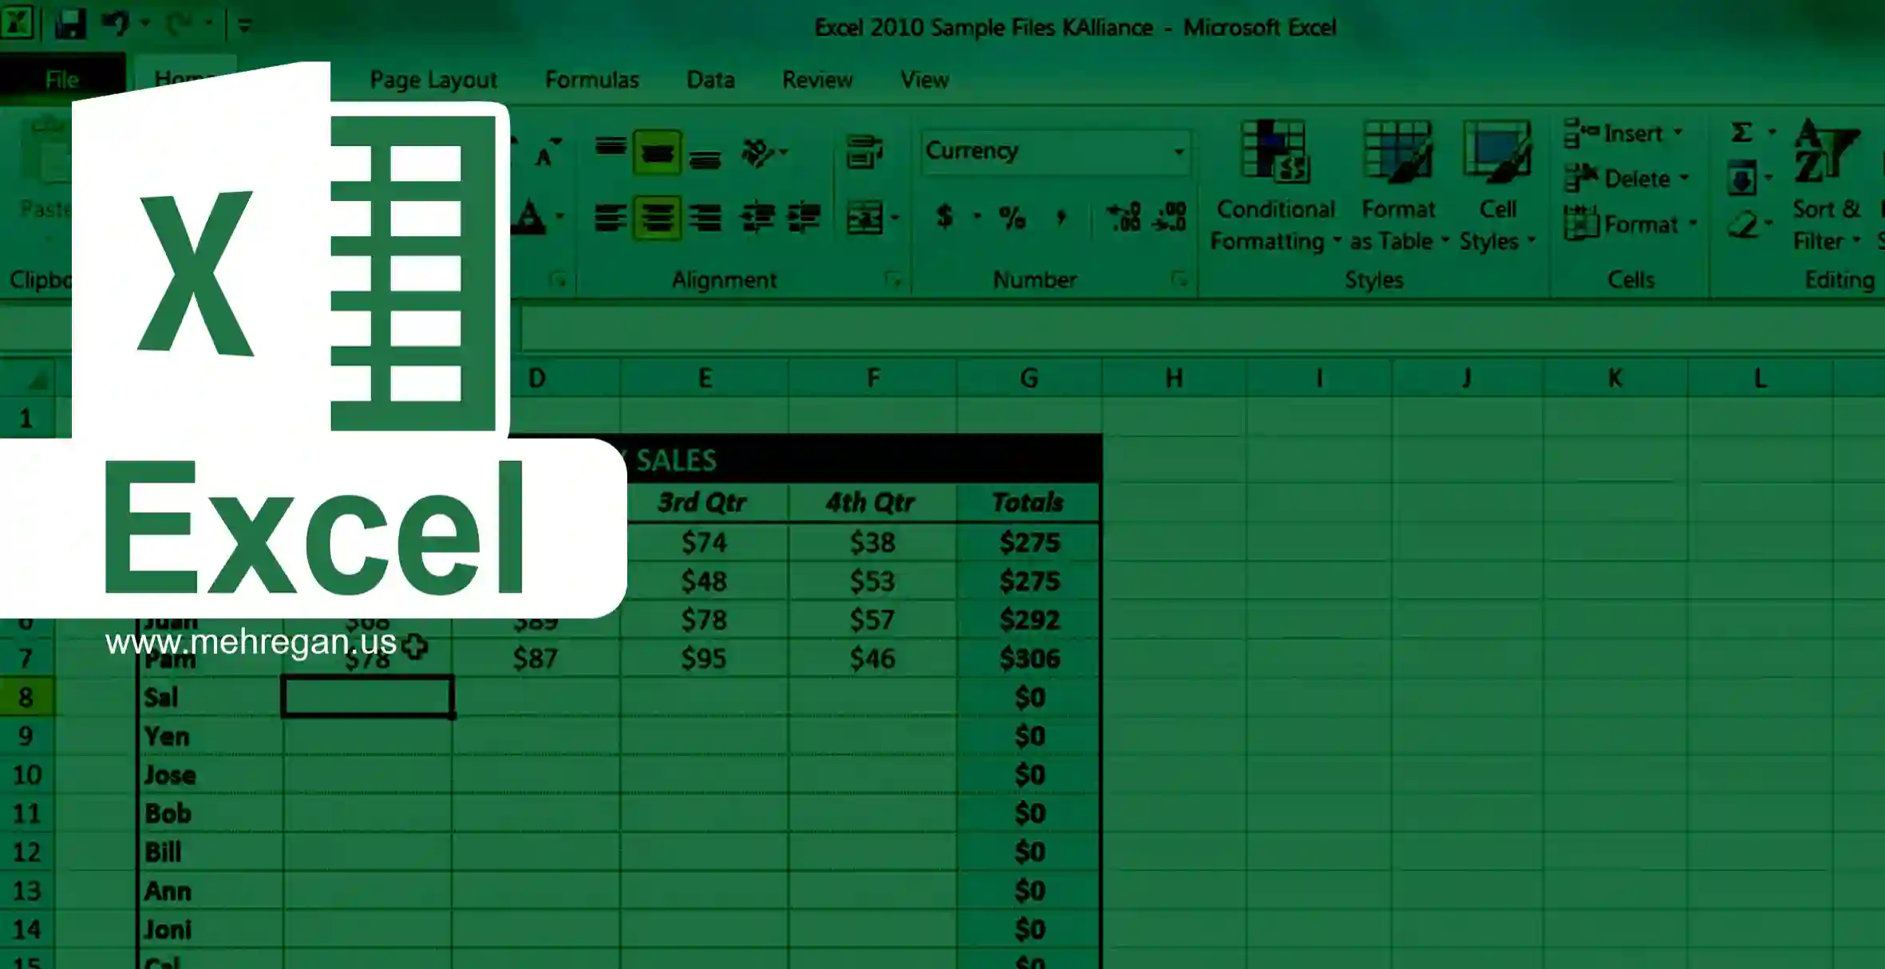Click the Page Layout ribbon tab

pyautogui.click(x=433, y=79)
